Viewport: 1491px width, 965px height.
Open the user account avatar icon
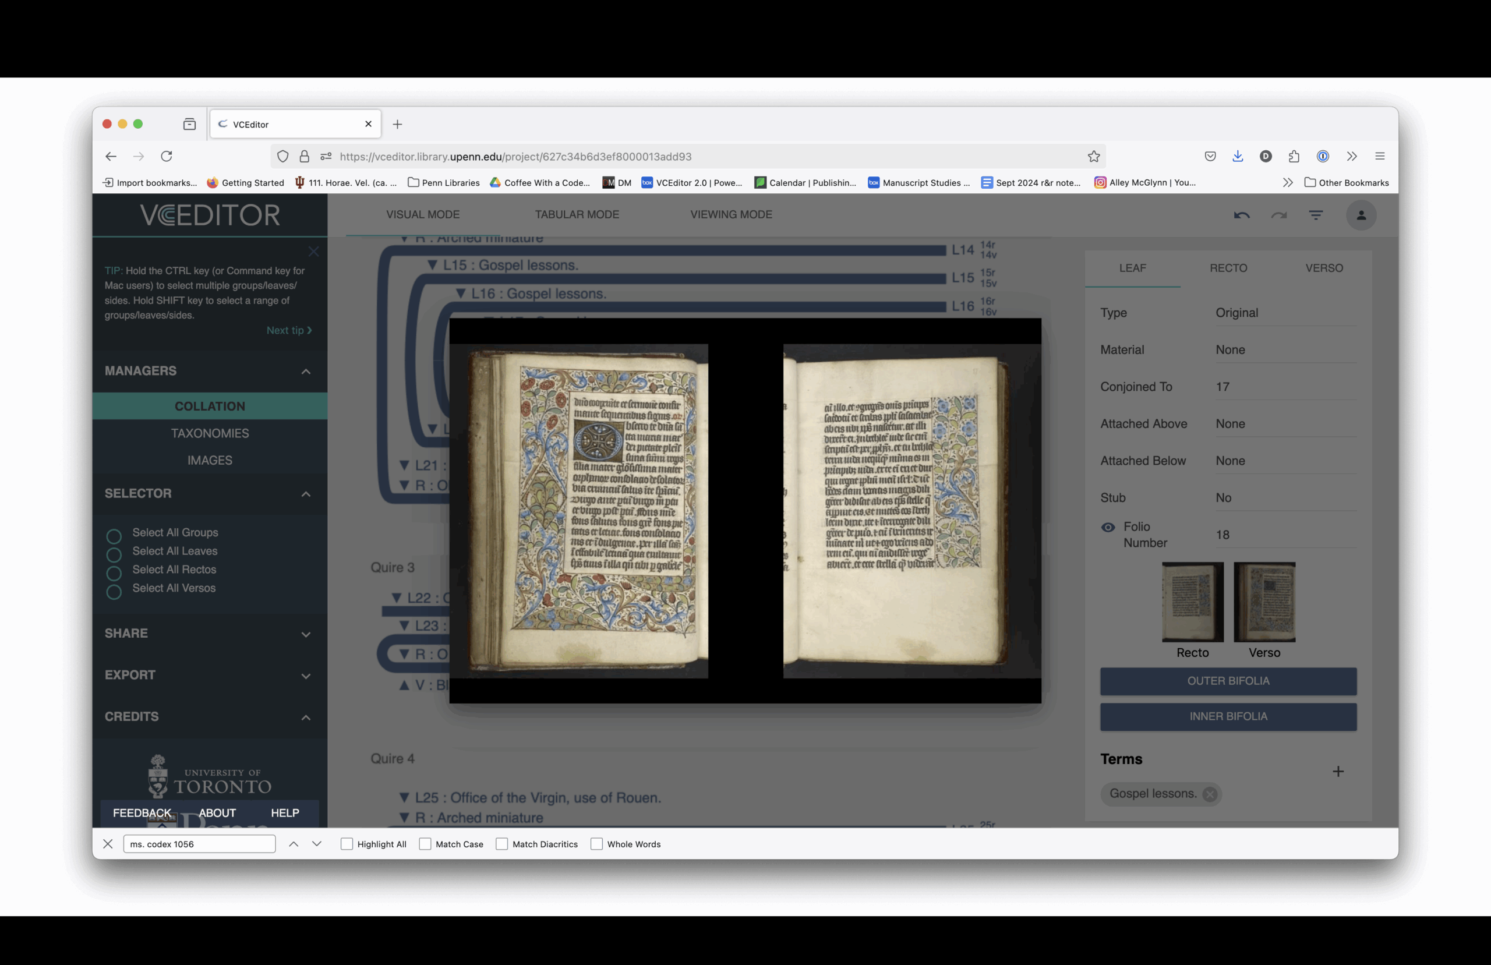click(x=1361, y=215)
